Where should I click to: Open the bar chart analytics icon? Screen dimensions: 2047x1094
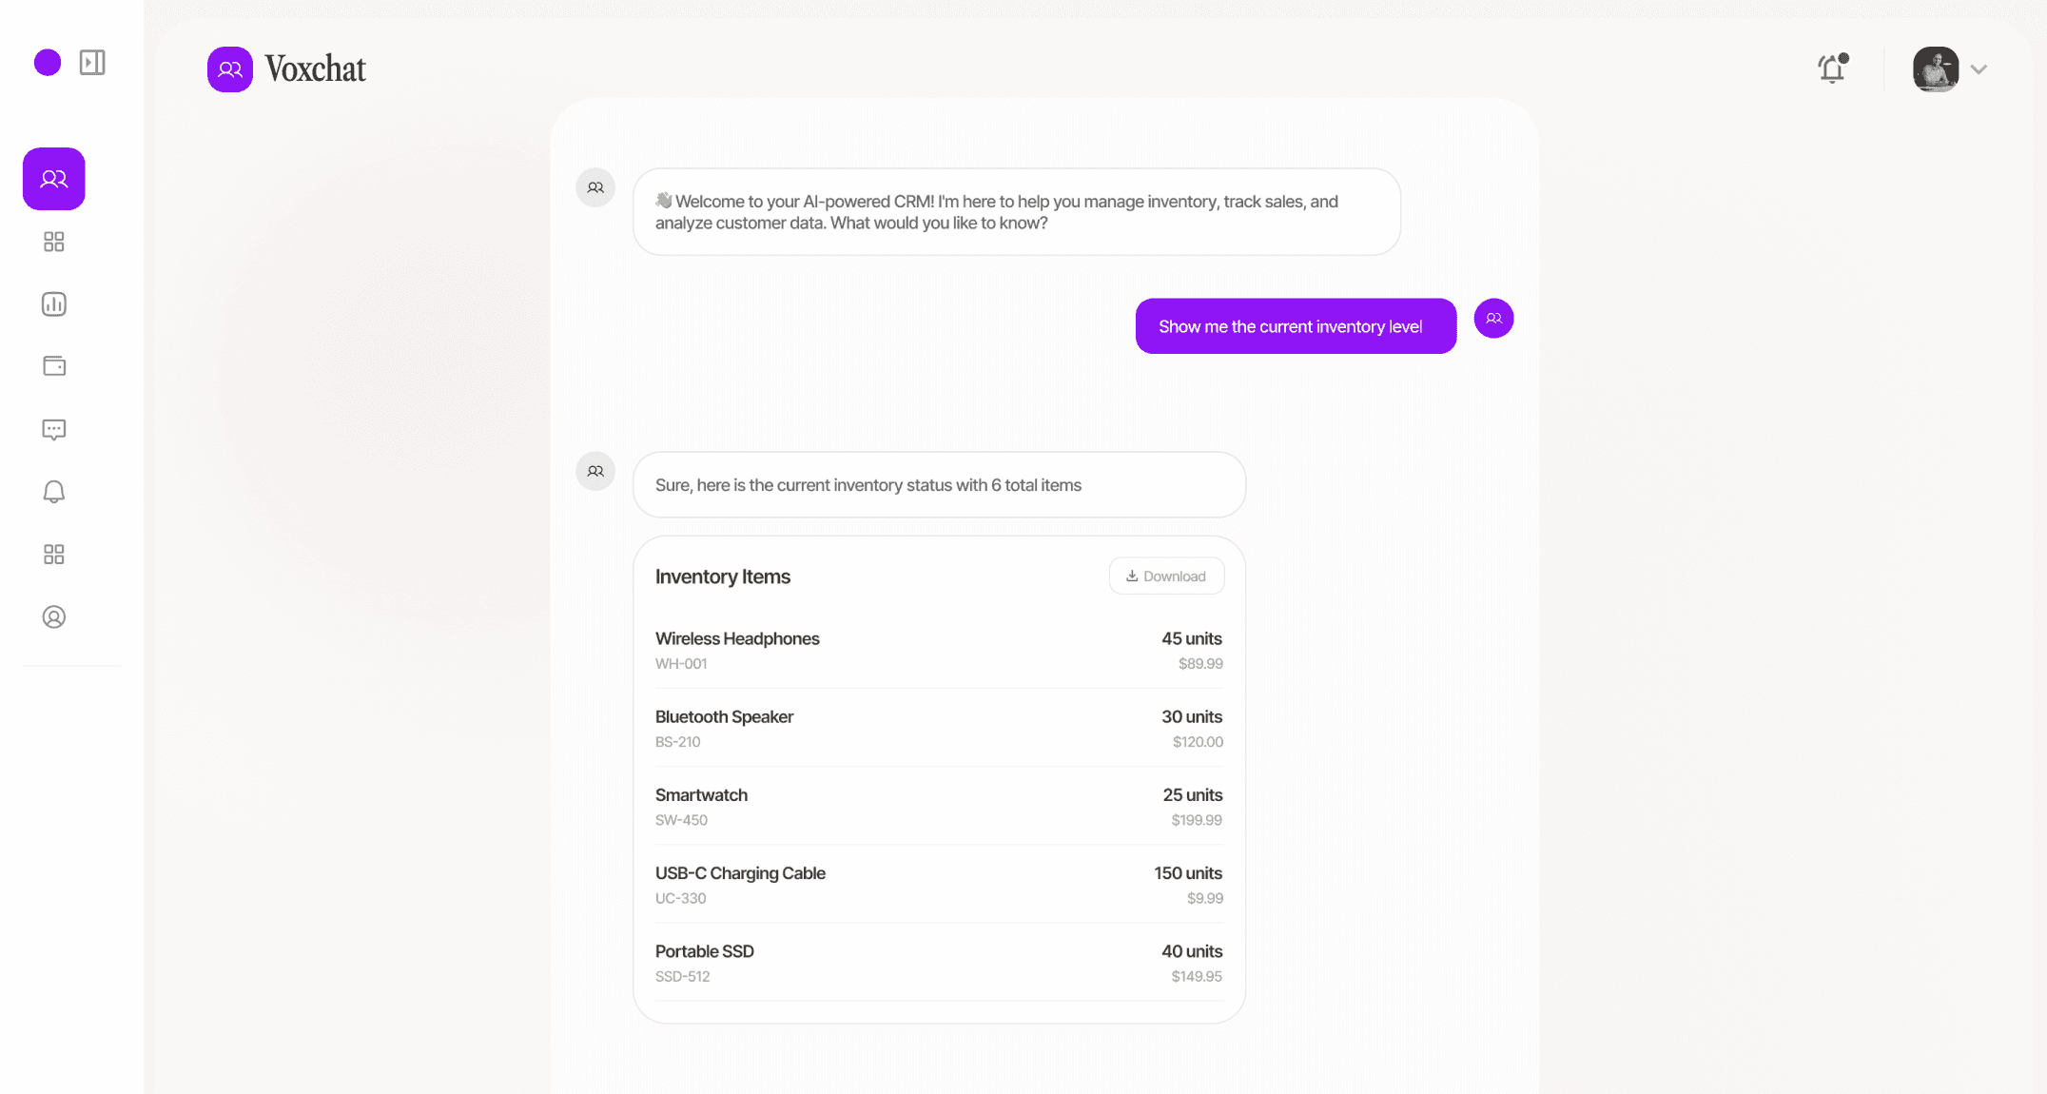[x=54, y=304]
